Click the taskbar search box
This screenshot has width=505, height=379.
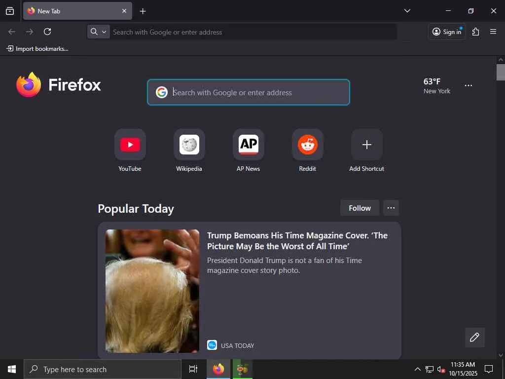point(103,369)
